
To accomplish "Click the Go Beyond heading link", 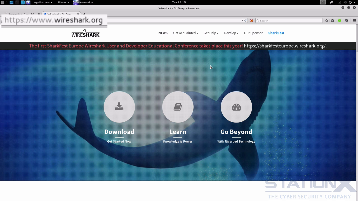I will coord(236,132).
